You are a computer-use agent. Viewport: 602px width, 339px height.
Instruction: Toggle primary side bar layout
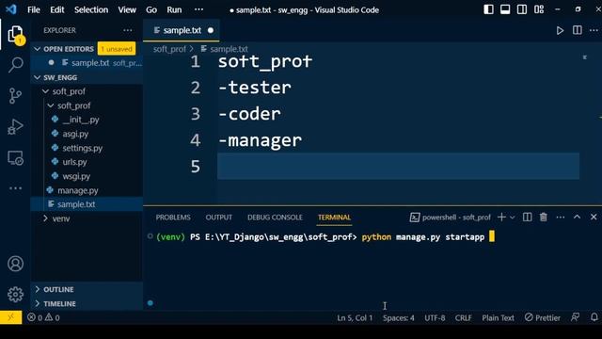(488, 9)
